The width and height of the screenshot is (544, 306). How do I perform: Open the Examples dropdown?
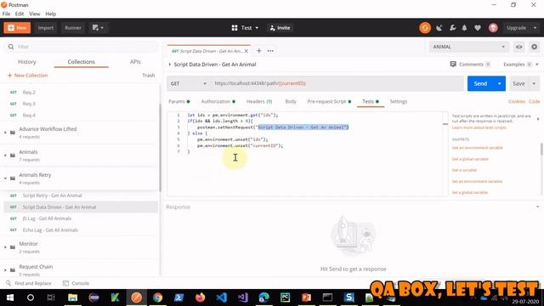(x=521, y=65)
